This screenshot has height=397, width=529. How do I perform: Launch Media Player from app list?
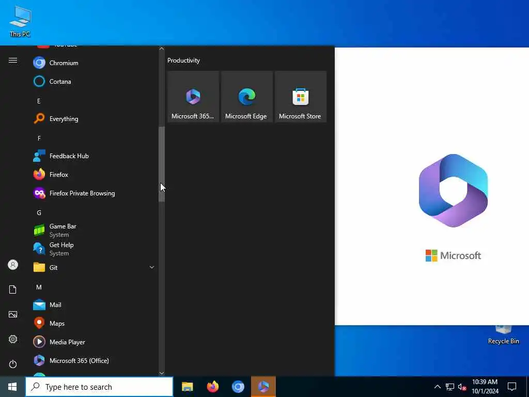click(94, 342)
